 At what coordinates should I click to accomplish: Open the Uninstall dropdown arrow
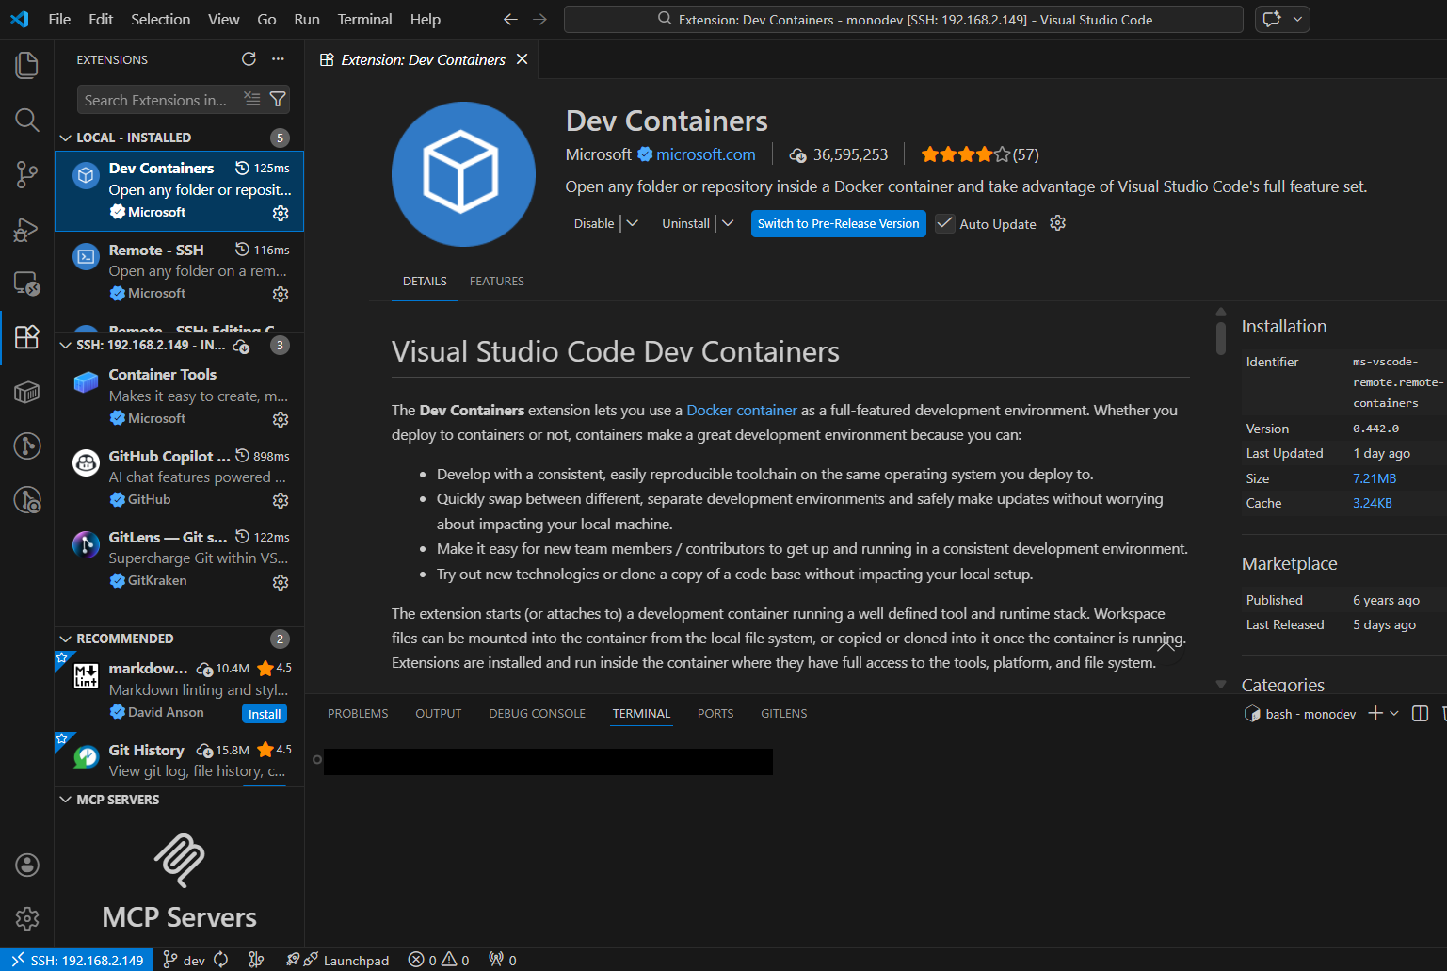click(x=728, y=223)
